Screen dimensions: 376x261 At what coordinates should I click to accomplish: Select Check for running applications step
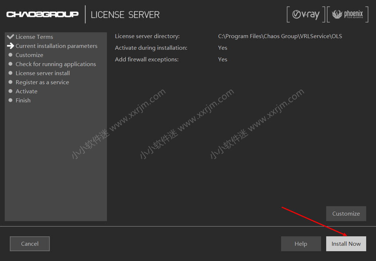coord(56,64)
